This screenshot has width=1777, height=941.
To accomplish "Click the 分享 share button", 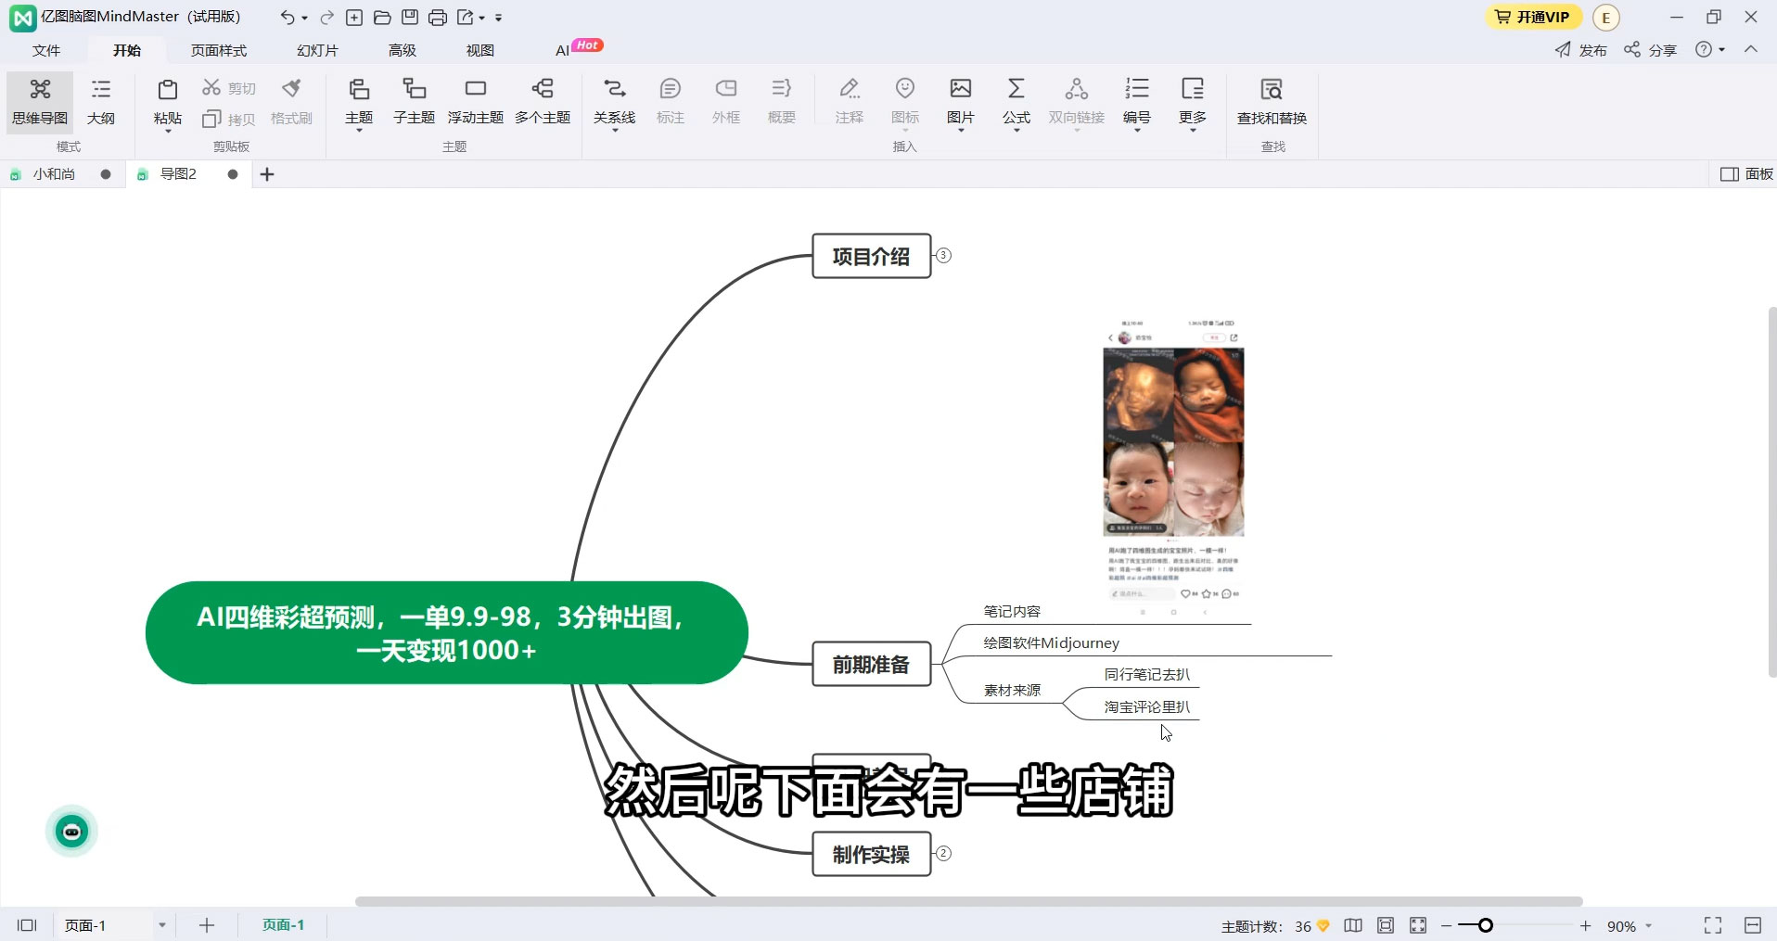I will (x=1652, y=50).
